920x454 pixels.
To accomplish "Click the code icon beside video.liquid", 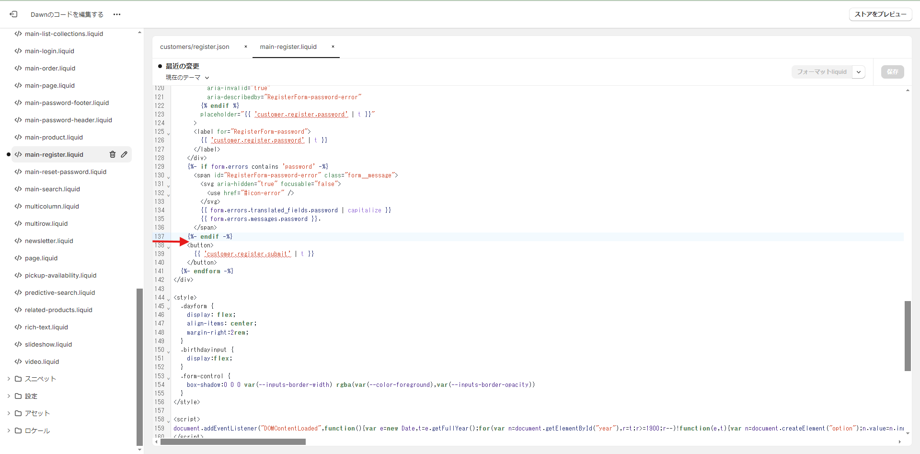I will [x=18, y=361].
